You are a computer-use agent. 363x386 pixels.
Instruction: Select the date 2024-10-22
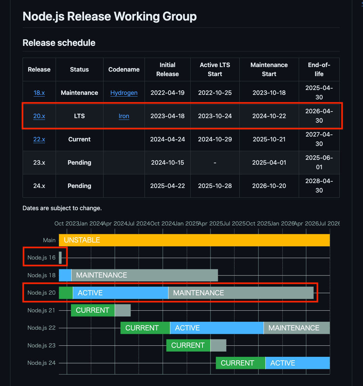(269, 116)
